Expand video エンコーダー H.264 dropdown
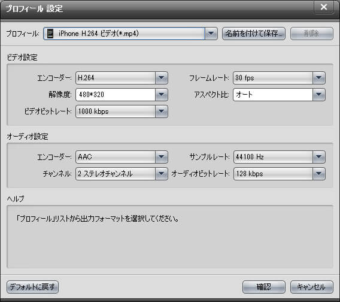 tap(162, 78)
